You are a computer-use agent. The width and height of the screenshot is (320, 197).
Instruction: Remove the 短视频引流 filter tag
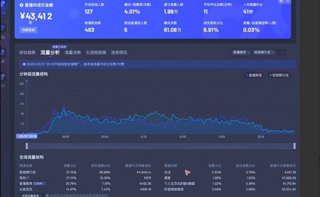[x=272, y=53]
